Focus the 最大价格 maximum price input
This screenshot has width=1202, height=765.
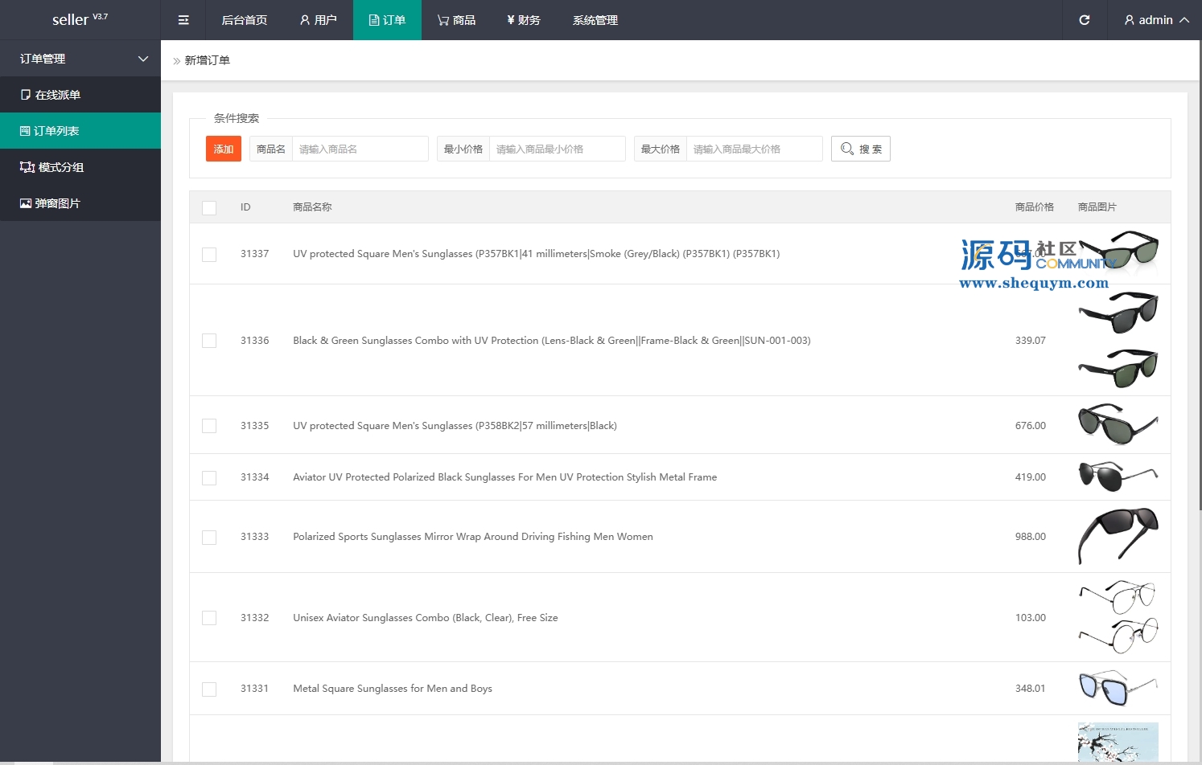coord(754,149)
